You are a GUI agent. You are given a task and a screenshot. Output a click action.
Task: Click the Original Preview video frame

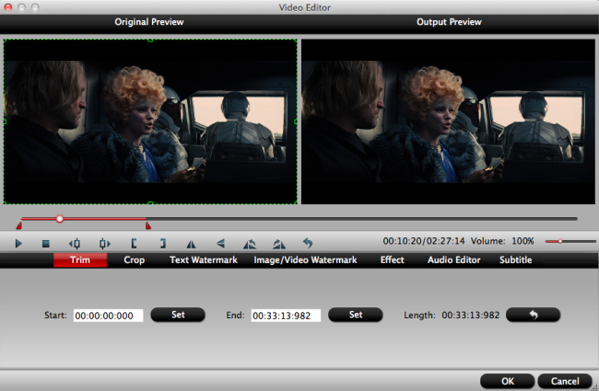(150, 121)
